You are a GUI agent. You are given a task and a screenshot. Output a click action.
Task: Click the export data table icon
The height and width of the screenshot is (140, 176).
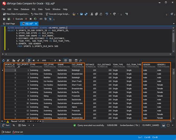pos(76,61)
